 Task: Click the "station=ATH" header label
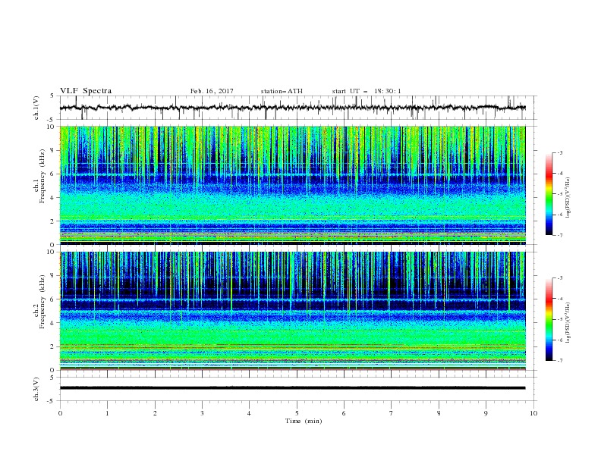pyautogui.click(x=282, y=91)
